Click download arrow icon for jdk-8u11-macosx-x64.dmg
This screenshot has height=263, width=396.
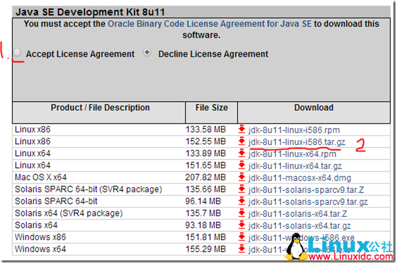point(242,177)
